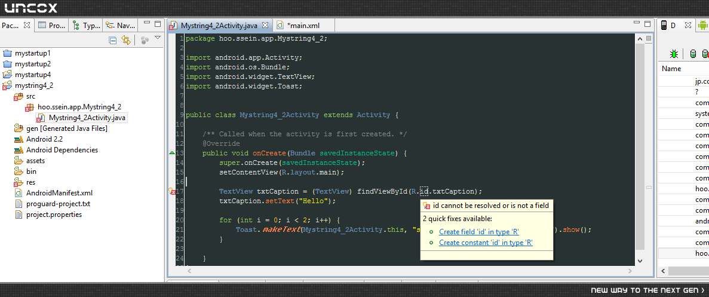Switch to the Typ... hierarchy tab
This screenshot has width=709, height=297.
[87, 25]
